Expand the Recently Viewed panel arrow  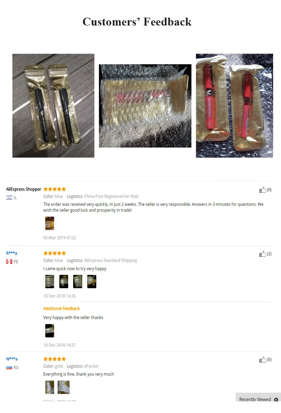click(276, 399)
